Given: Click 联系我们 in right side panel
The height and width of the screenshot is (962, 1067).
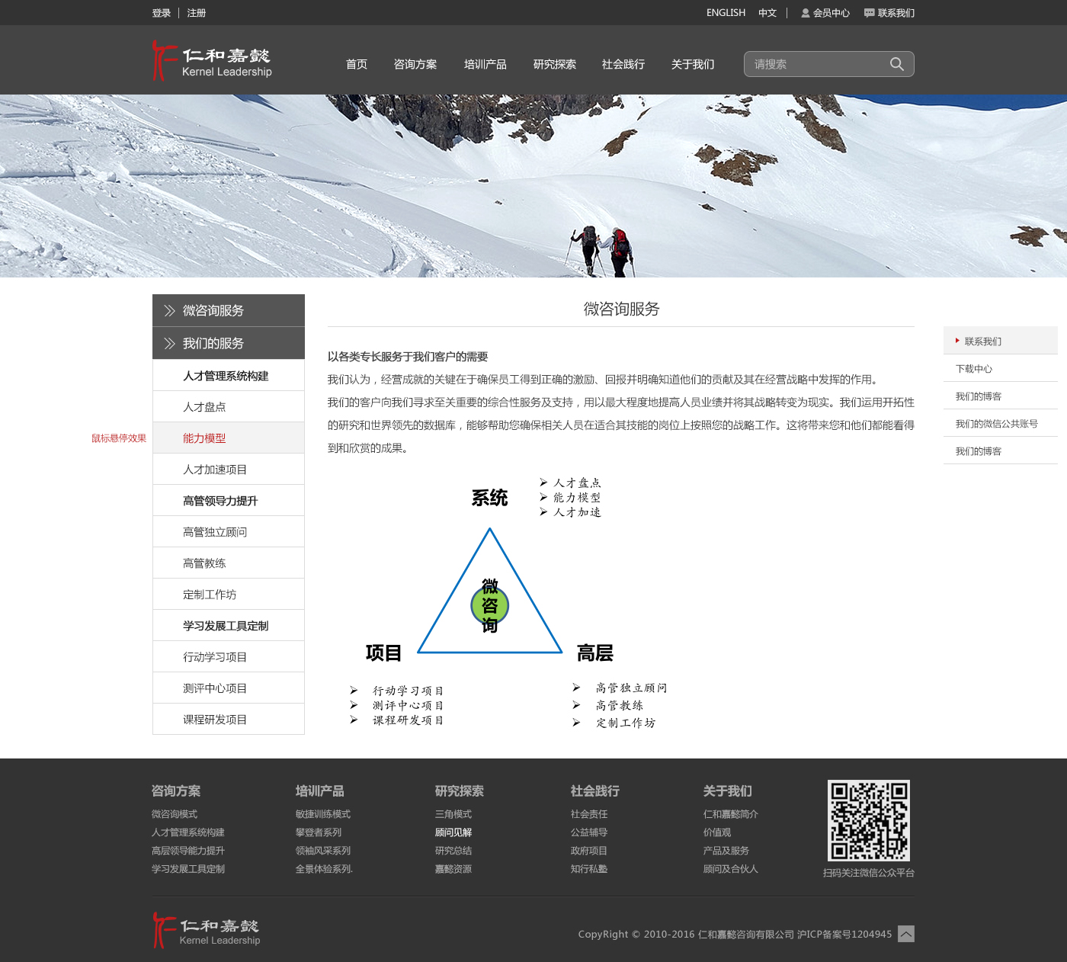Looking at the screenshot, I should 983,342.
